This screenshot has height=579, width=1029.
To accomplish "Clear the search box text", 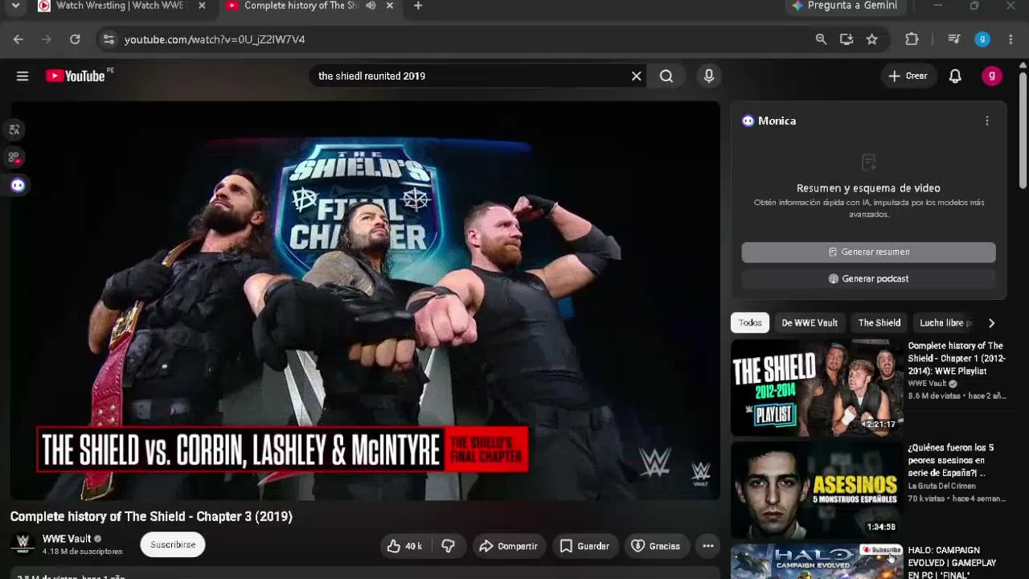I will point(636,76).
